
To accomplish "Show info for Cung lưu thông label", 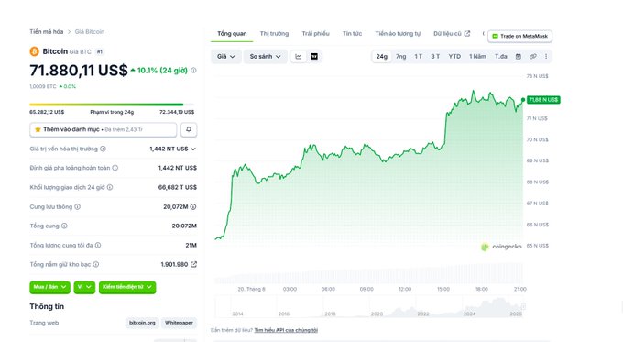I will [78, 207].
